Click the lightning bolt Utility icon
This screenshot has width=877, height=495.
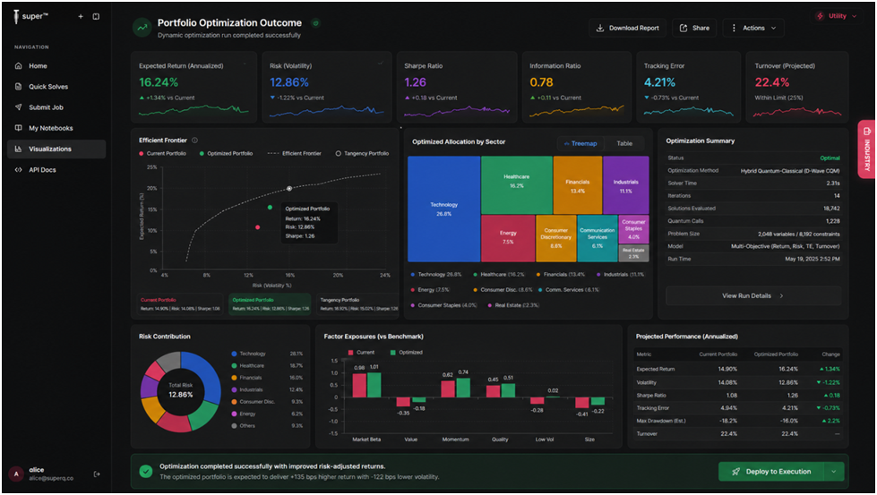[x=820, y=16]
